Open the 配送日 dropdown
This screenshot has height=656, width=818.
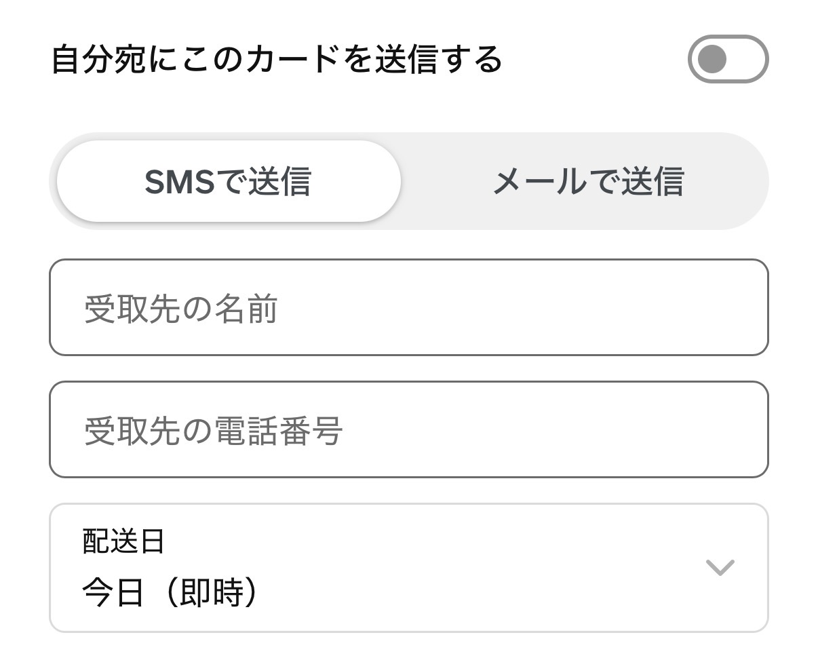pyautogui.click(x=408, y=568)
